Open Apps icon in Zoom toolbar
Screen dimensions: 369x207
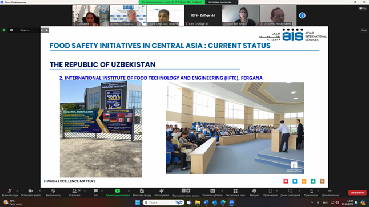coord(270,191)
